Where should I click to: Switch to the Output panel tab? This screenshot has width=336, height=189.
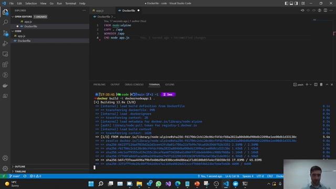(115, 85)
